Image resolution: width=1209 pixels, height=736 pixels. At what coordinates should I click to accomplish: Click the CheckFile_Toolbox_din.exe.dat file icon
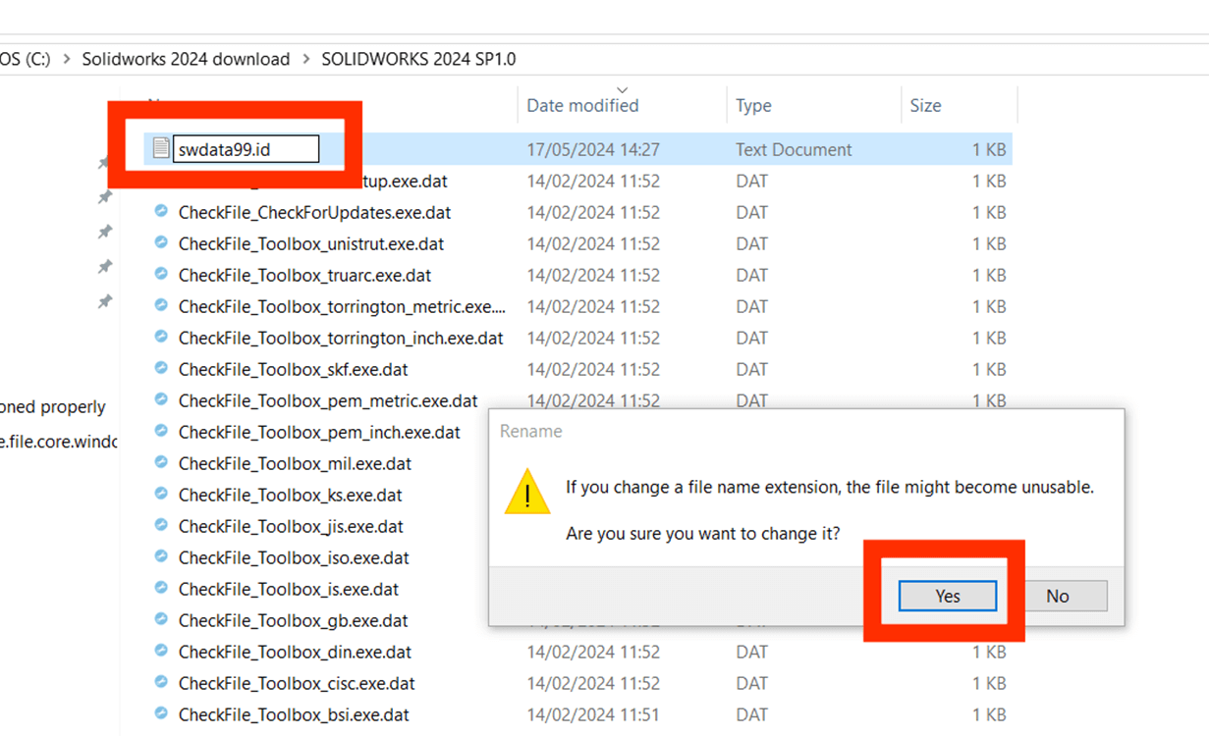pos(161,652)
